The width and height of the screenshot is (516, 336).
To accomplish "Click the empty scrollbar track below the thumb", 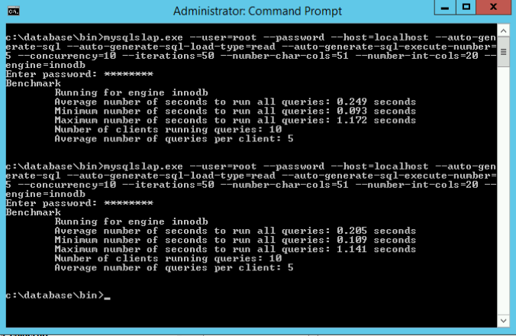I will (x=503, y=190).
